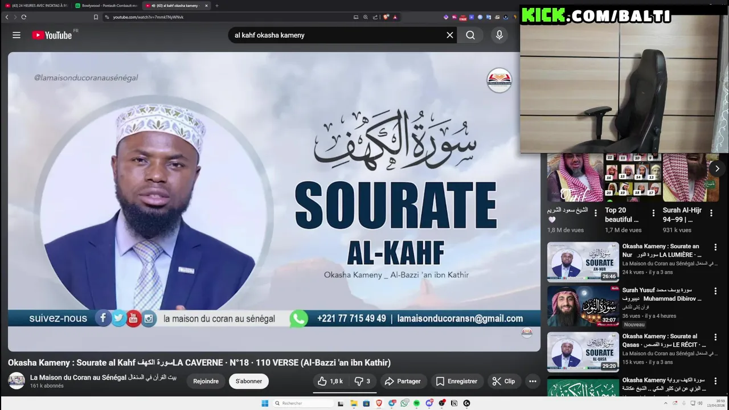Click the Rejoindre button
729x410 pixels.
tap(206, 382)
